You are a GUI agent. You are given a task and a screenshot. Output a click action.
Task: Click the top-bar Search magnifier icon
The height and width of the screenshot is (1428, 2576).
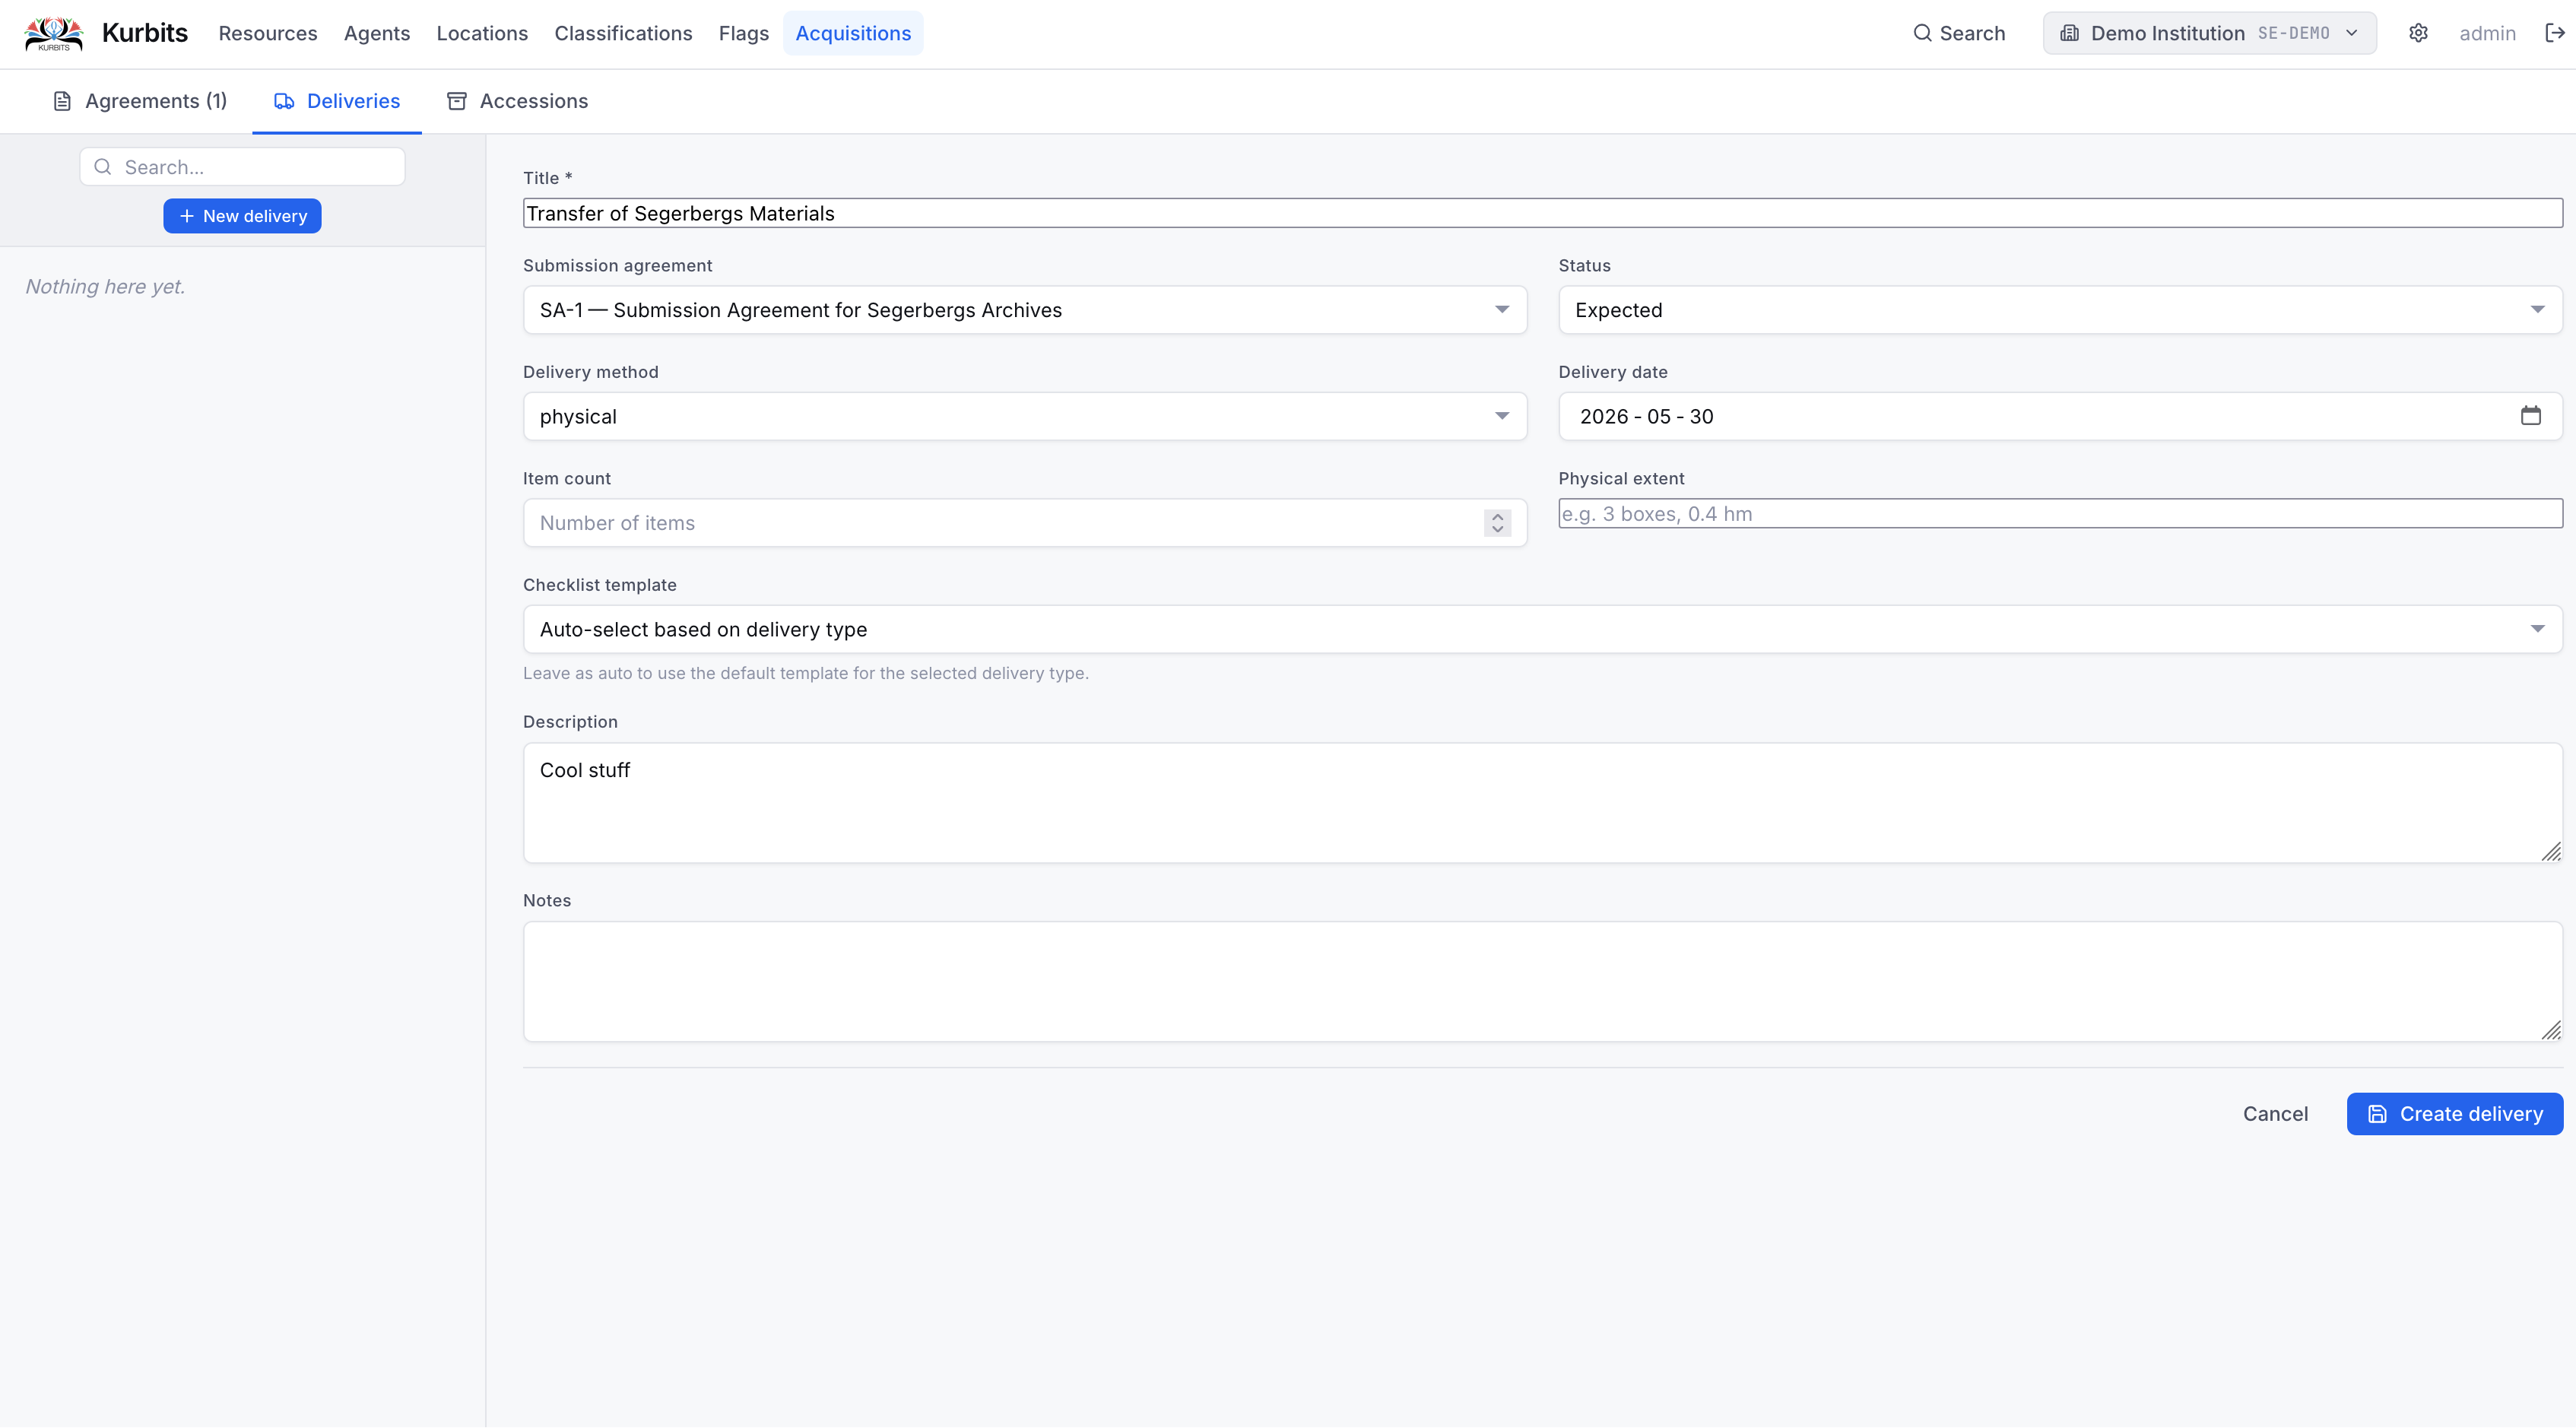click(x=1922, y=33)
